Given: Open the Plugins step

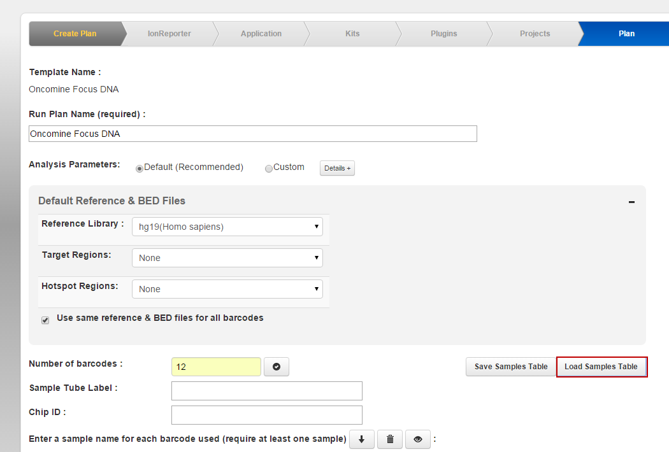Looking at the screenshot, I should click(443, 34).
